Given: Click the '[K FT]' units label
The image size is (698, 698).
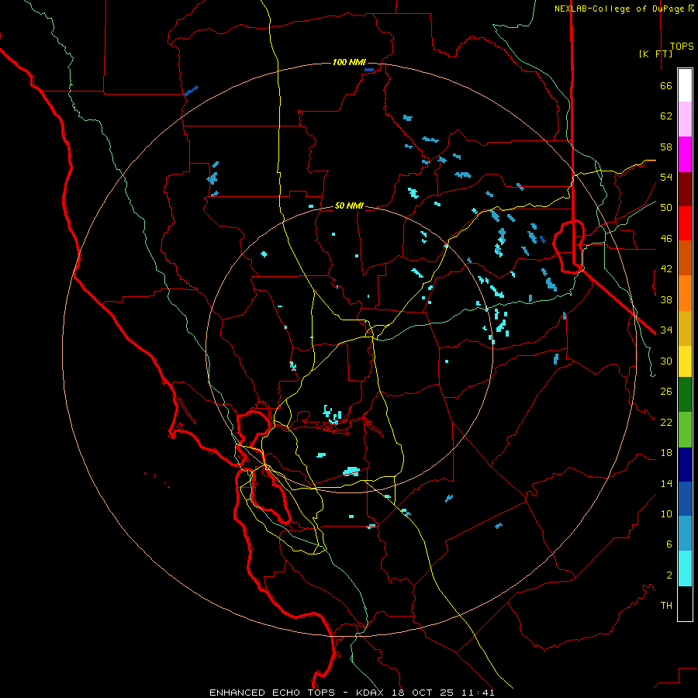Looking at the screenshot, I should 655,54.
